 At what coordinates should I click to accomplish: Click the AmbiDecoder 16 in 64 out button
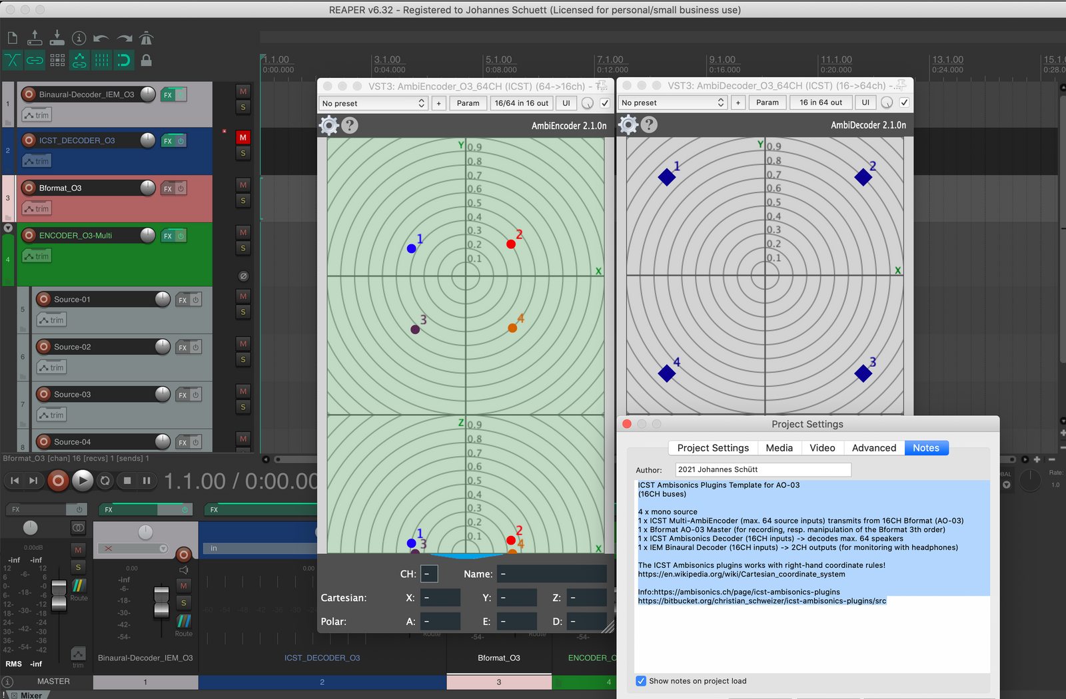(x=820, y=103)
